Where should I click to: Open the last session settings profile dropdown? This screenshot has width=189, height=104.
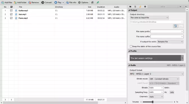[x=182, y=58]
